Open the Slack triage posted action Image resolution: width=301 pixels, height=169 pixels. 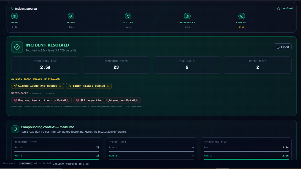[89, 86]
